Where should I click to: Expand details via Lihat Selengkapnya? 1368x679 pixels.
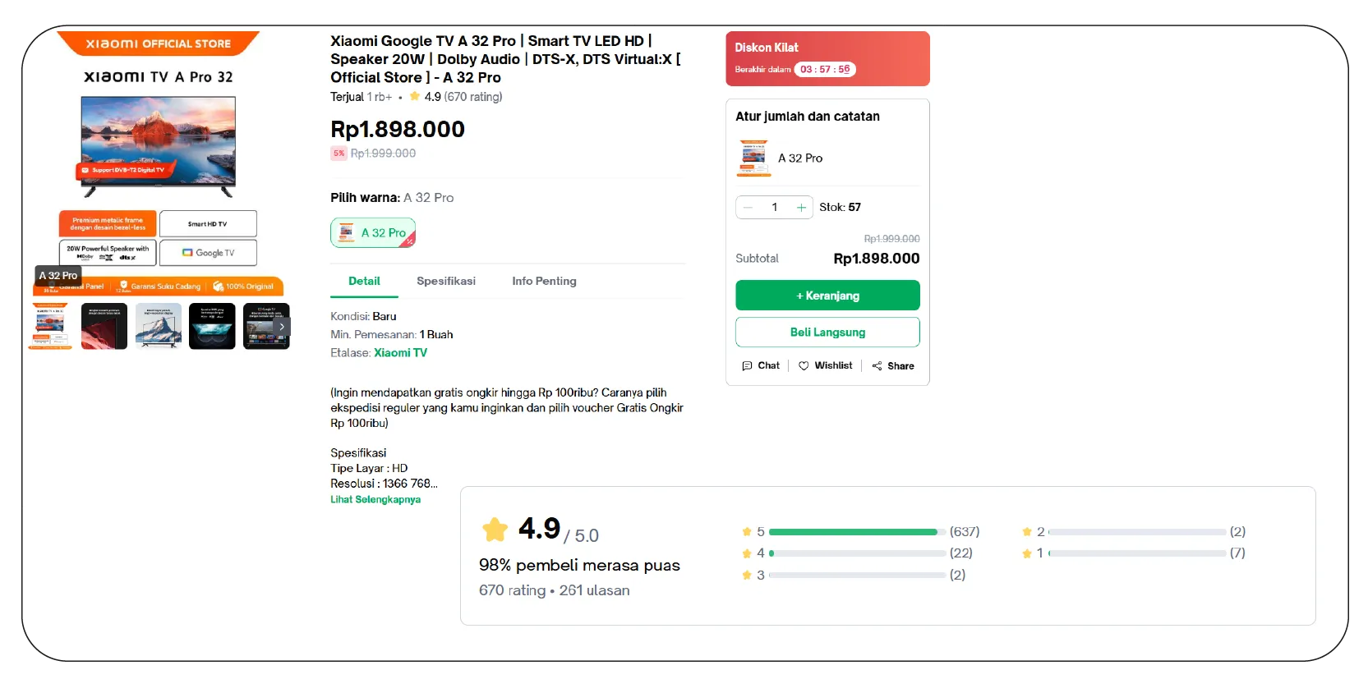pos(375,499)
